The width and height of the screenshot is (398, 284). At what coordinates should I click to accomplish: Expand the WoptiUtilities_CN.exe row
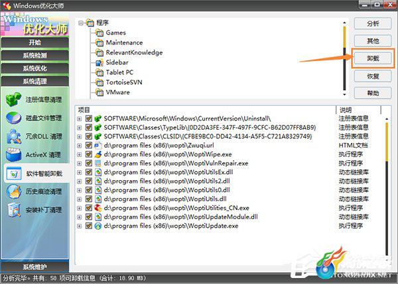(80, 209)
